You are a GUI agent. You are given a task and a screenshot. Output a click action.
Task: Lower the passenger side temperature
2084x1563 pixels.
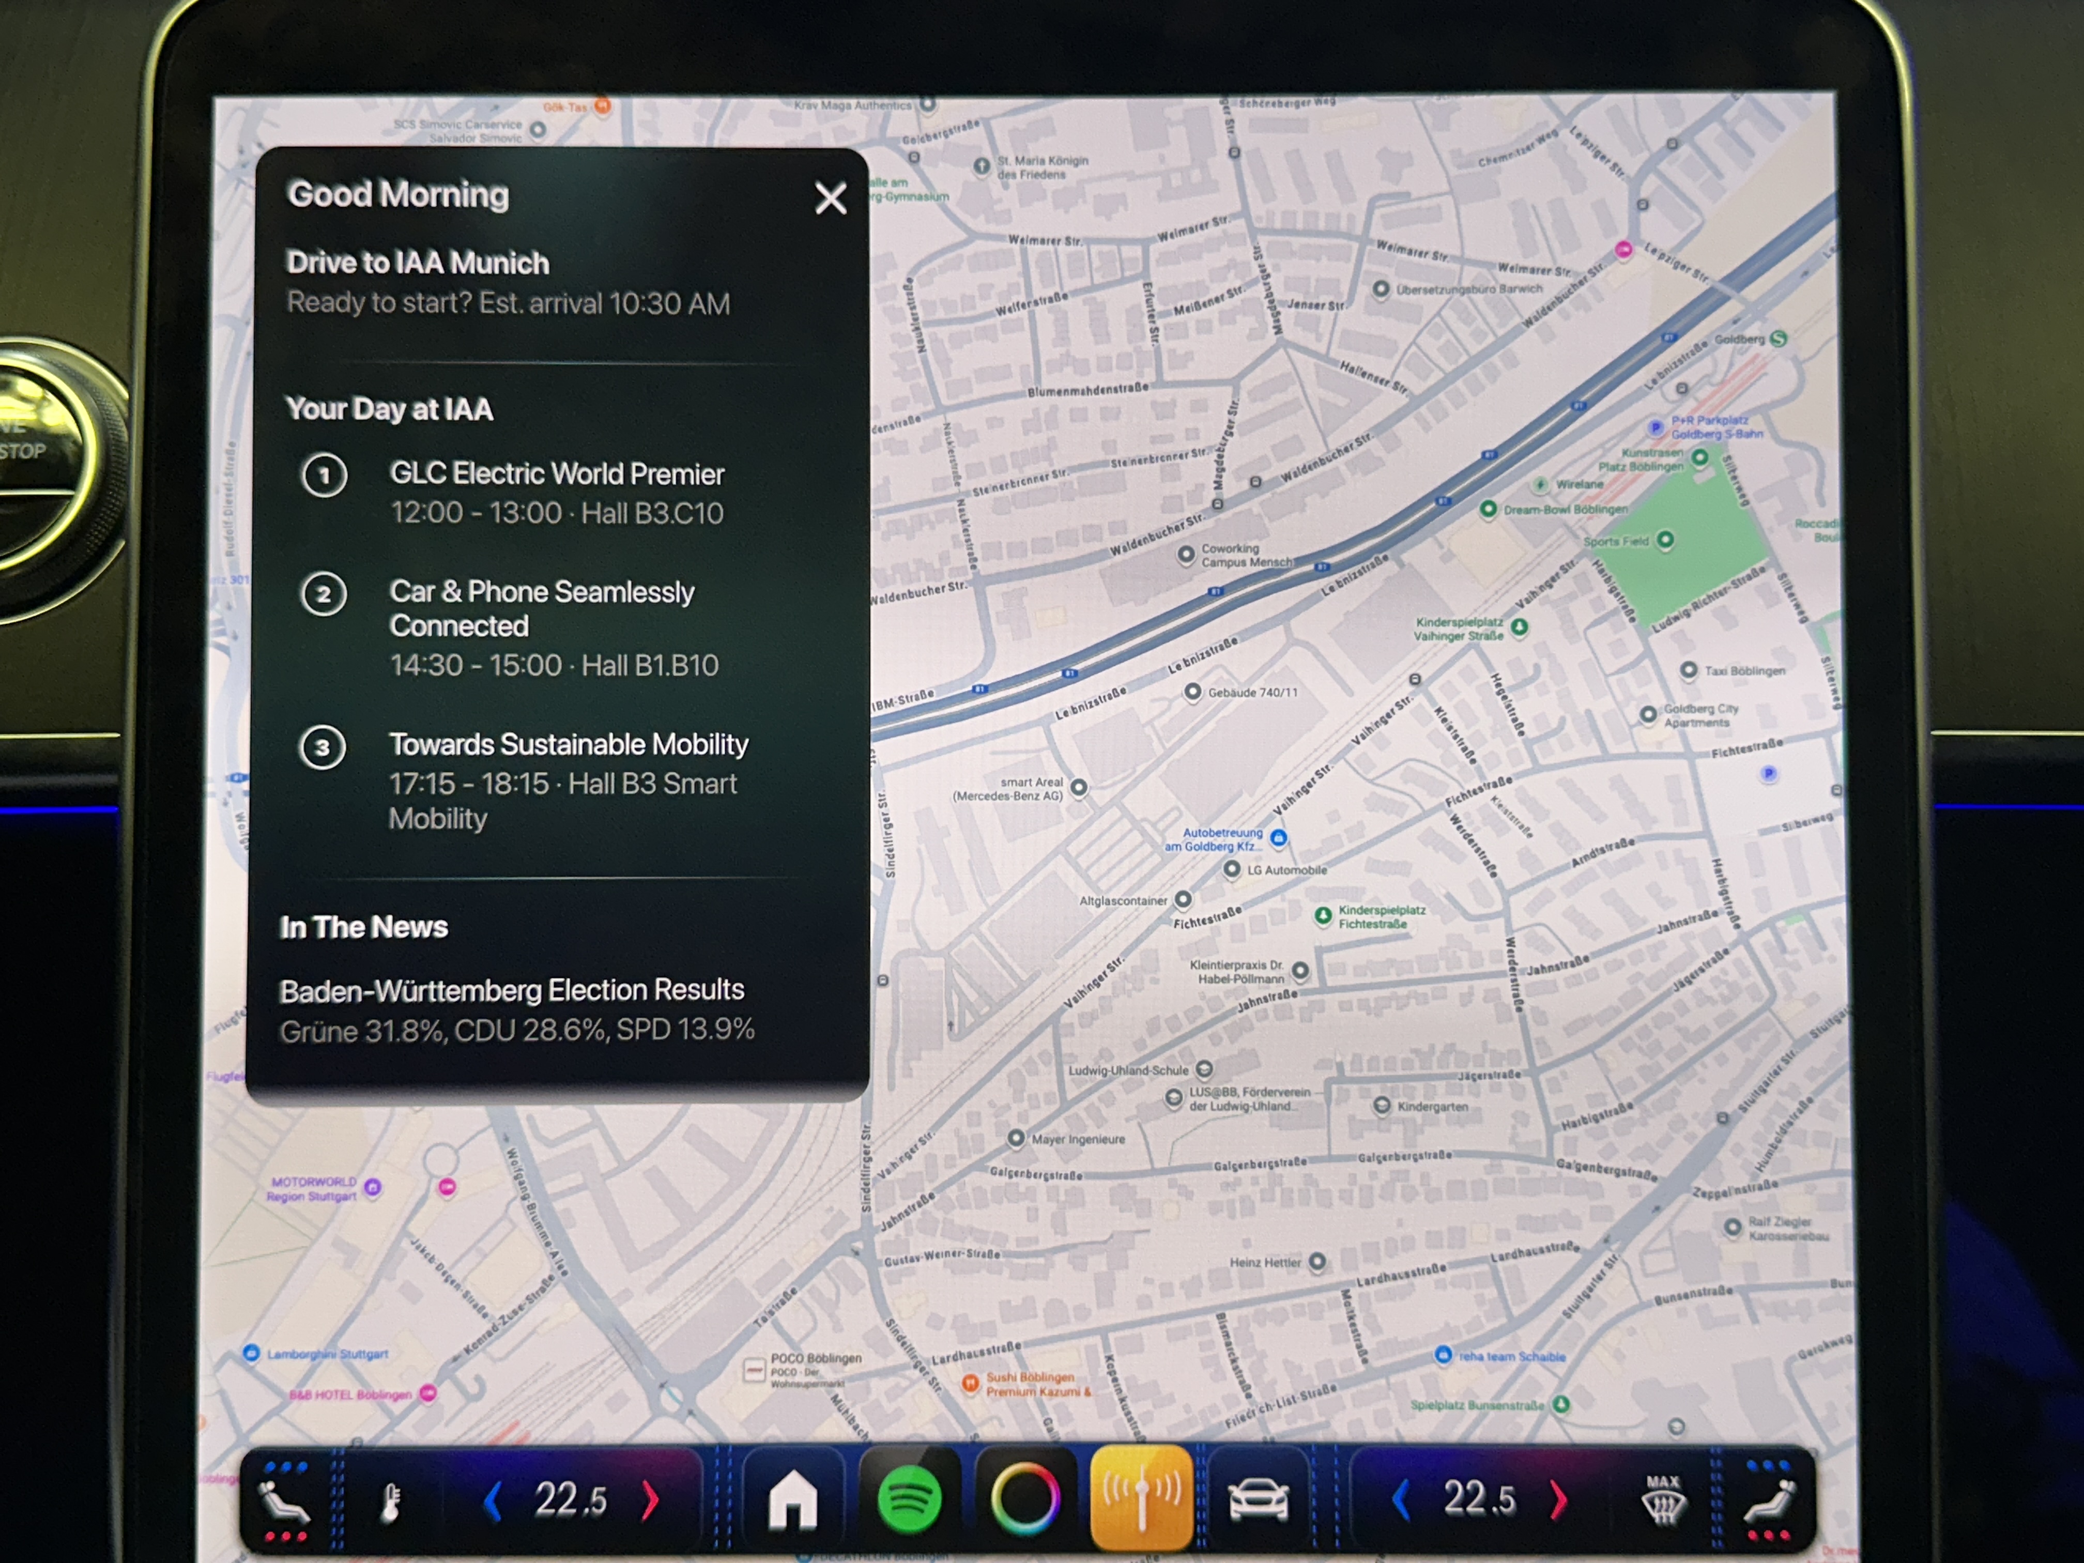point(1401,1499)
